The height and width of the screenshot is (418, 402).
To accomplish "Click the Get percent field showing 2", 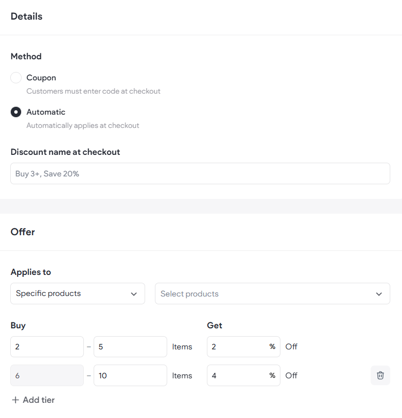I will point(244,346).
